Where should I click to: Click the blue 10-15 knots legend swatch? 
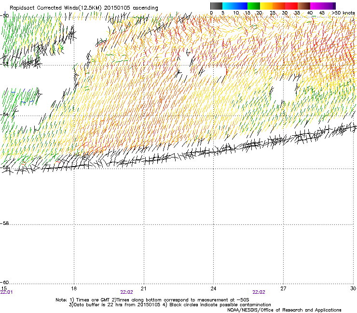pyautogui.click(x=241, y=6)
